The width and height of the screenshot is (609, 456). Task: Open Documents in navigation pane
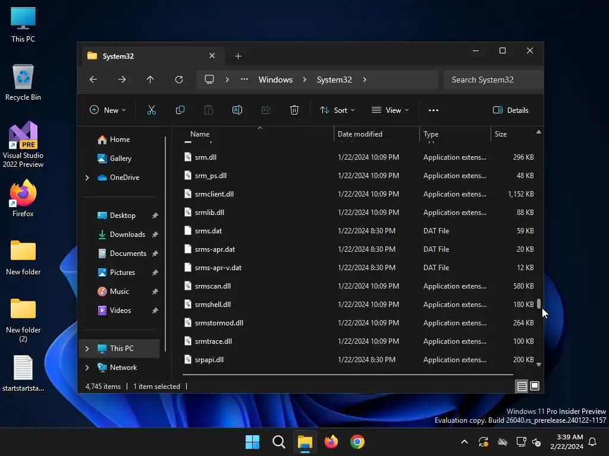coord(128,254)
